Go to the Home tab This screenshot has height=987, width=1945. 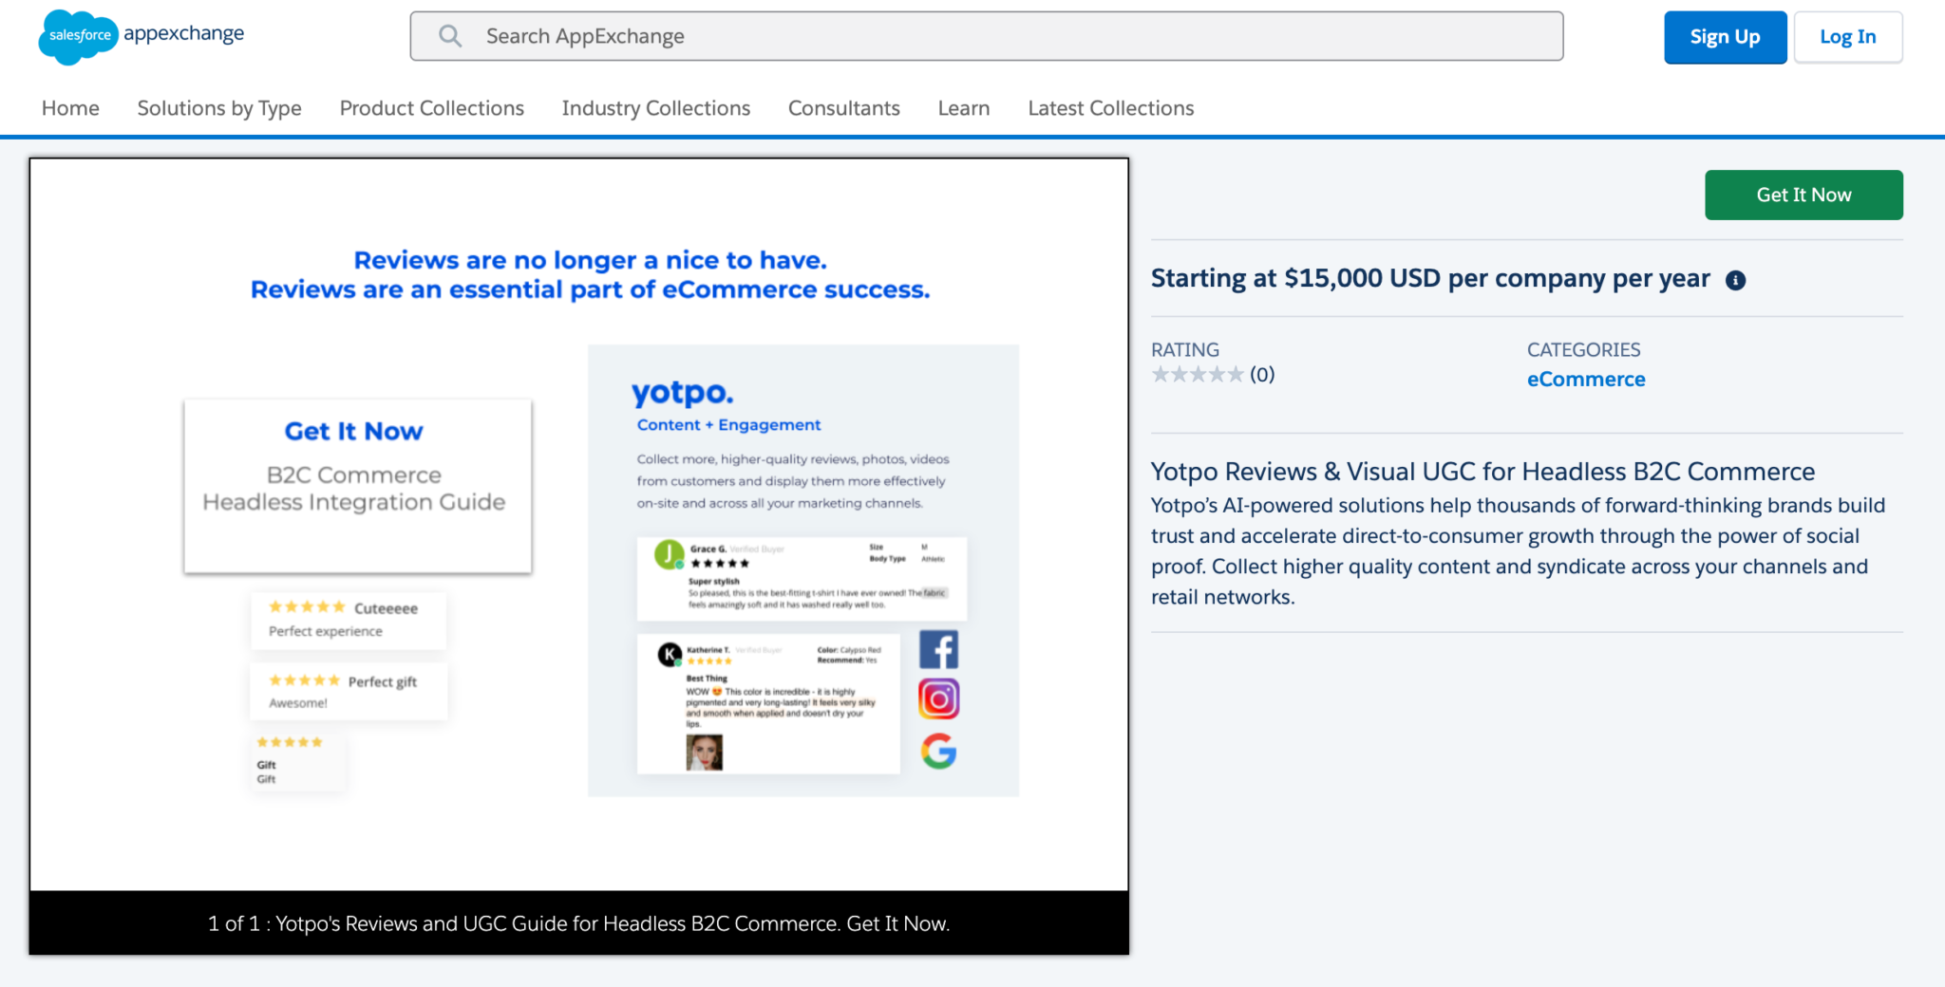click(70, 108)
